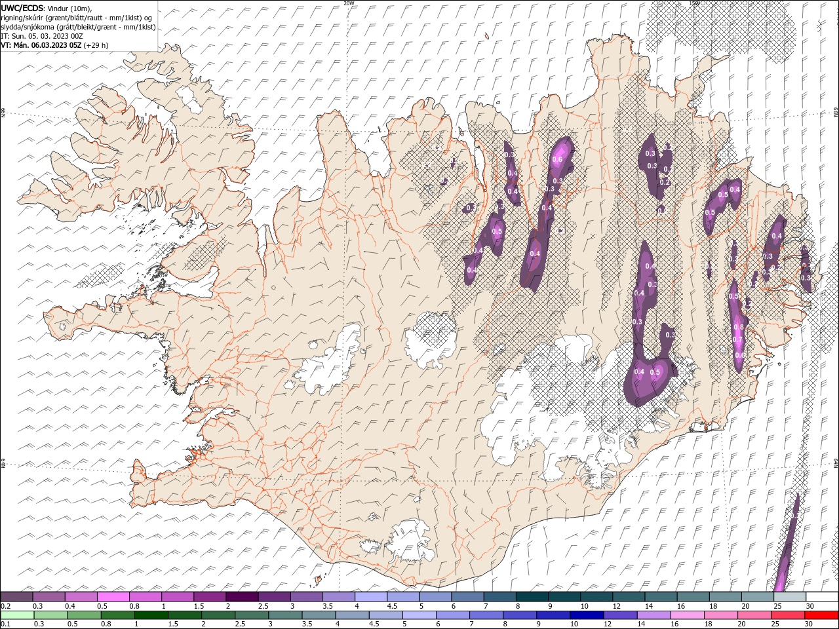
Task: Click the pale green 0.1–0.3 rain legend swatch
Action: coord(17,615)
